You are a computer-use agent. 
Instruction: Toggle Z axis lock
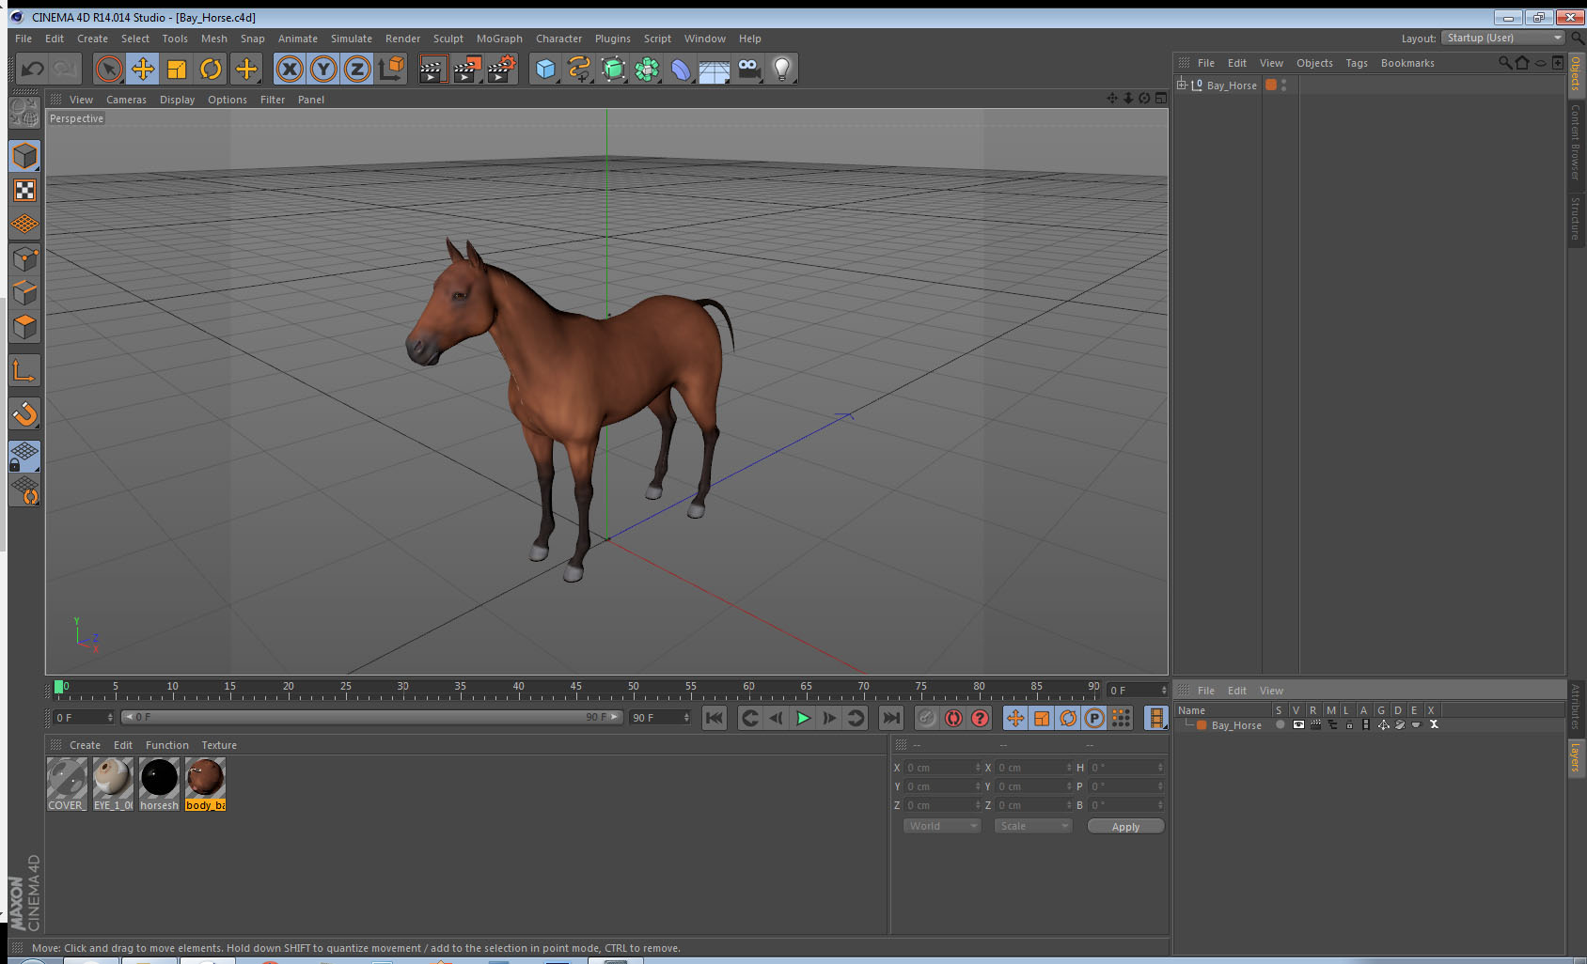(357, 69)
